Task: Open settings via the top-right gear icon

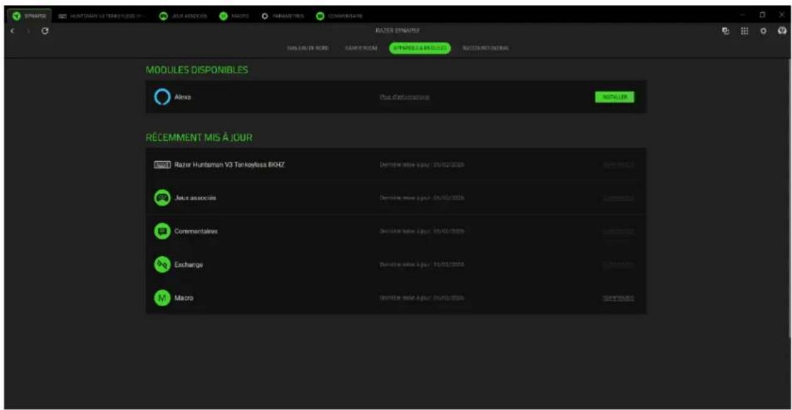Action: coord(762,30)
